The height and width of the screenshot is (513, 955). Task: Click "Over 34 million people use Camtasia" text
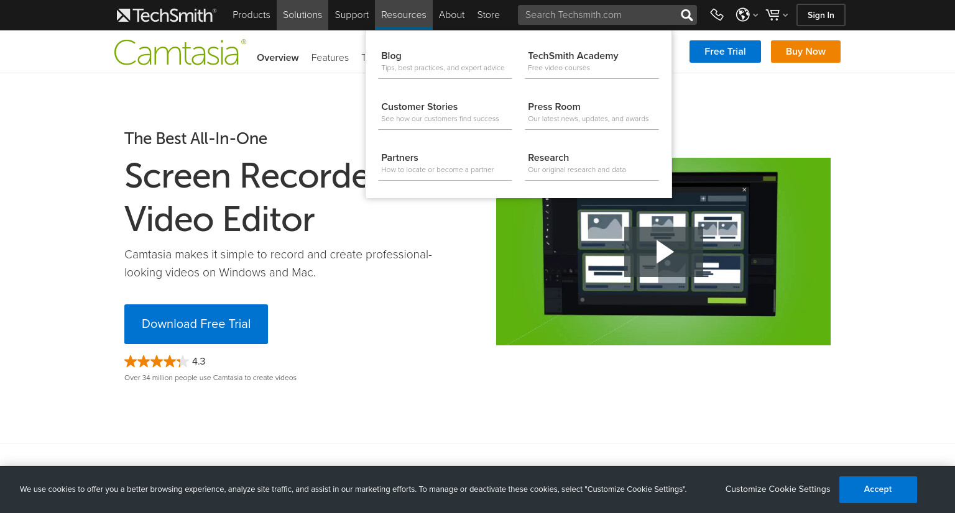210,378
